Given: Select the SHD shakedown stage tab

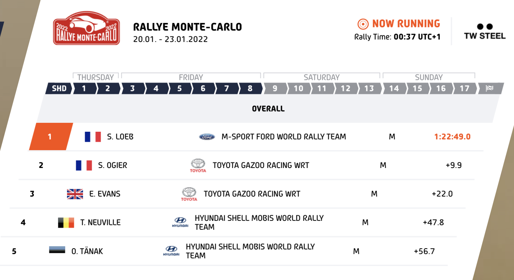Looking at the screenshot, I should (59, 88).
